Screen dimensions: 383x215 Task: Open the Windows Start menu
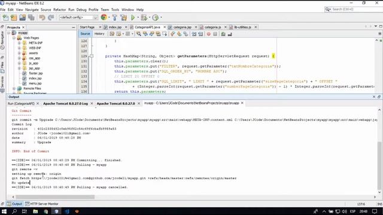[x=4, y=211]
